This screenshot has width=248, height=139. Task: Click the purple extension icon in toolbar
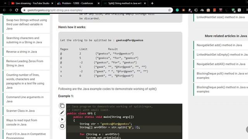click(x=220, y=10)
